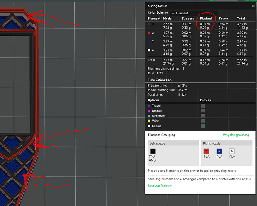Click filament 1 total 3.67 m value
Image resolution: width=257 pixels, height=206 pixels.
[x=242, y=24]
